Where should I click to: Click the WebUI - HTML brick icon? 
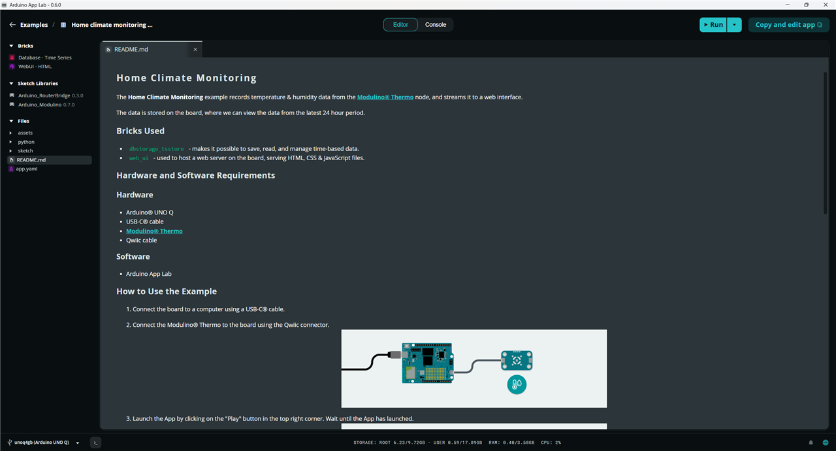tap(12, 67)
